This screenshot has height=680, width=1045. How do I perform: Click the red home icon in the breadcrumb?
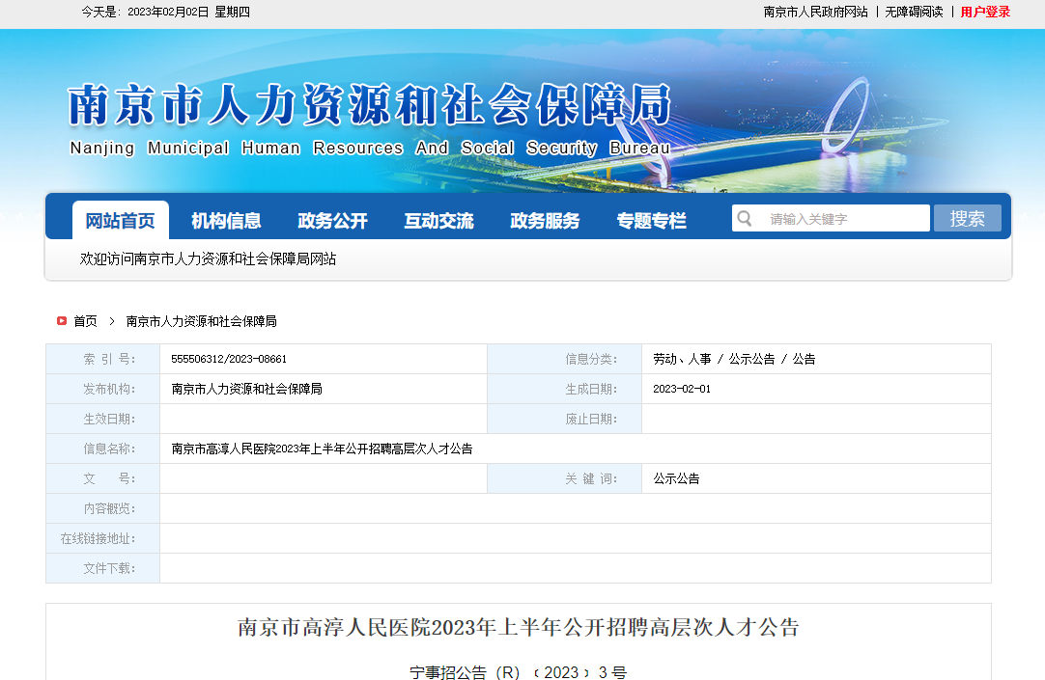[x=61, y=321]
